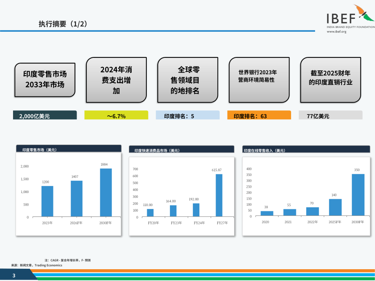This screenshot has width=375, height=281.
Task: Click the FY27年 axis label
Action: pyautogui.click(x=223, y=223)
